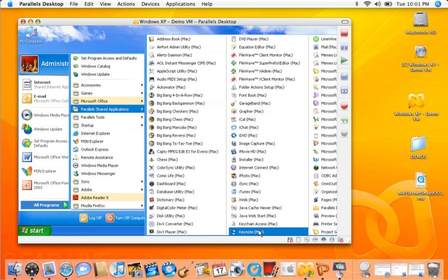
Task: Open Parallels Shared Applications submenu
Action: pyautogui.click(x=108, y=109)
